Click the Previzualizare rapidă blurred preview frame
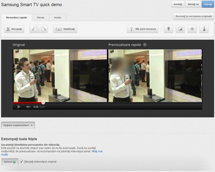The image size is (215, 172). pos(155,76)
